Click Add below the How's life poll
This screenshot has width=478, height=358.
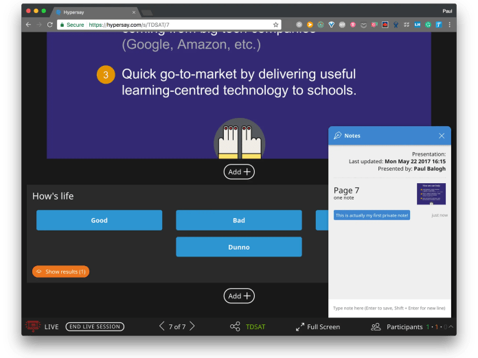[x=239, y=296]
